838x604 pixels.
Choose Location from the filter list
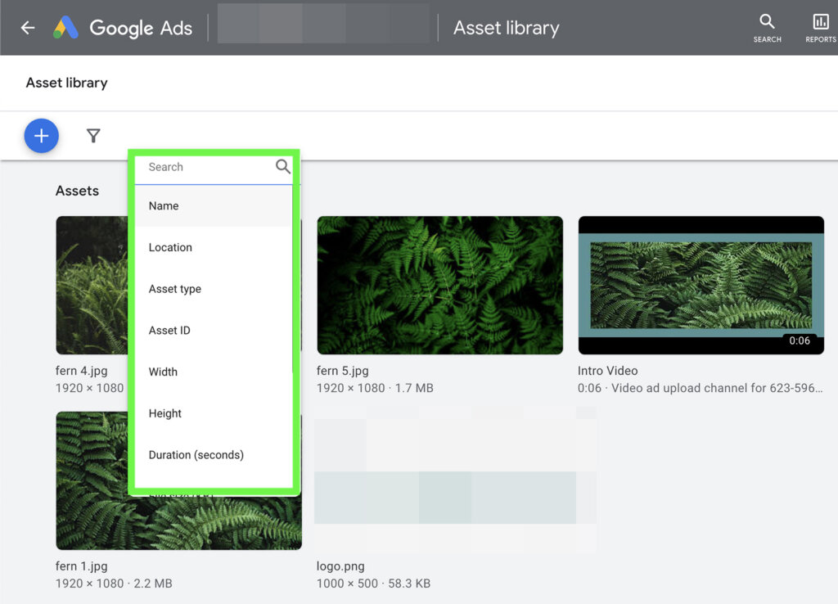pos(169,247)
